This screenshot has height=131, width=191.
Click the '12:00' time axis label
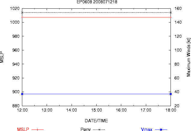22,110
